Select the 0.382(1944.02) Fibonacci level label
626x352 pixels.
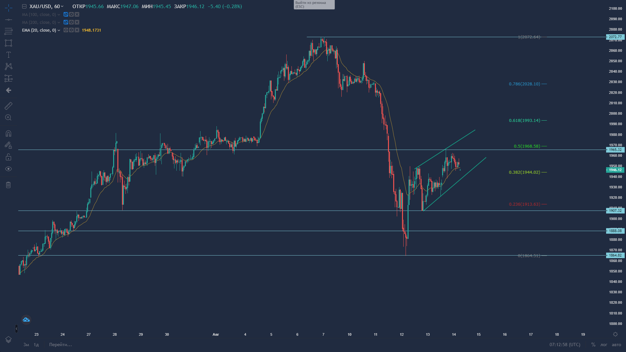pos(524,172)
